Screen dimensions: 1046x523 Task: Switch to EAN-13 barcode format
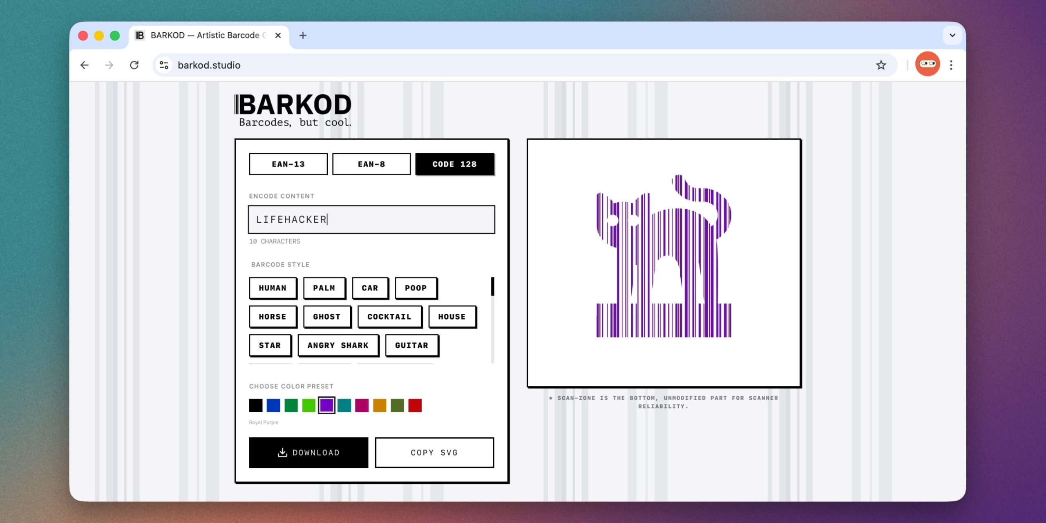tap(288, 164)
